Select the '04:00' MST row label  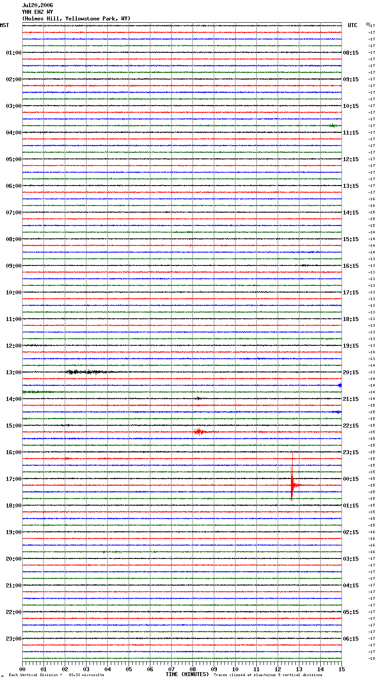point(14,133)
